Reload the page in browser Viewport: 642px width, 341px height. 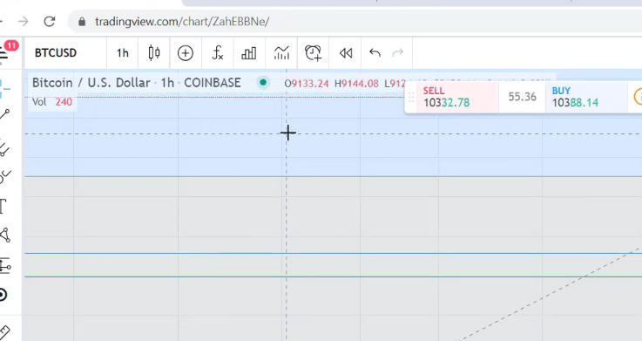[x=49, y=21]
